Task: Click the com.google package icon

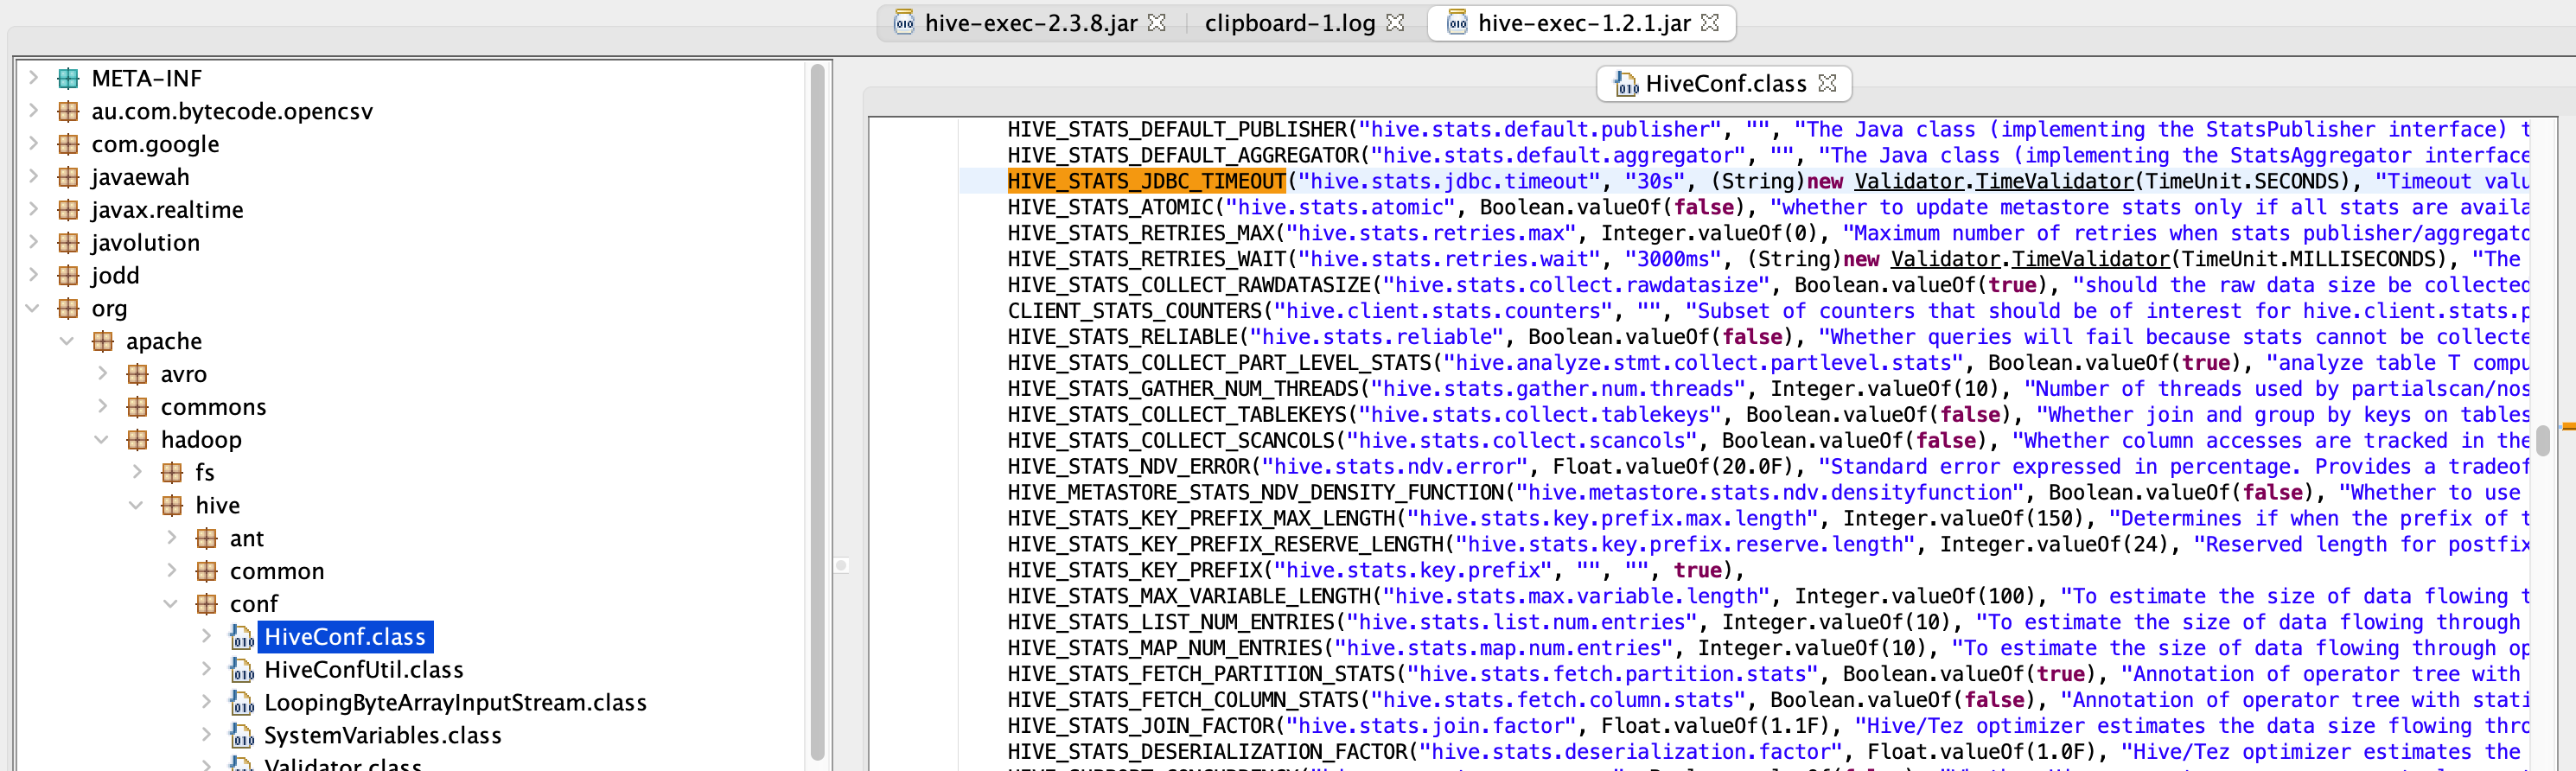Action: pyautogui.click(x=68, y=144)
